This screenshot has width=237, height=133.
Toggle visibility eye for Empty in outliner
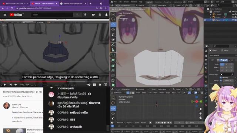(233, 17)
